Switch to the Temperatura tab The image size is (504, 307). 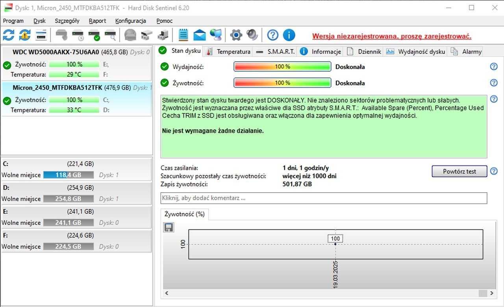click(x=228, y=51)
